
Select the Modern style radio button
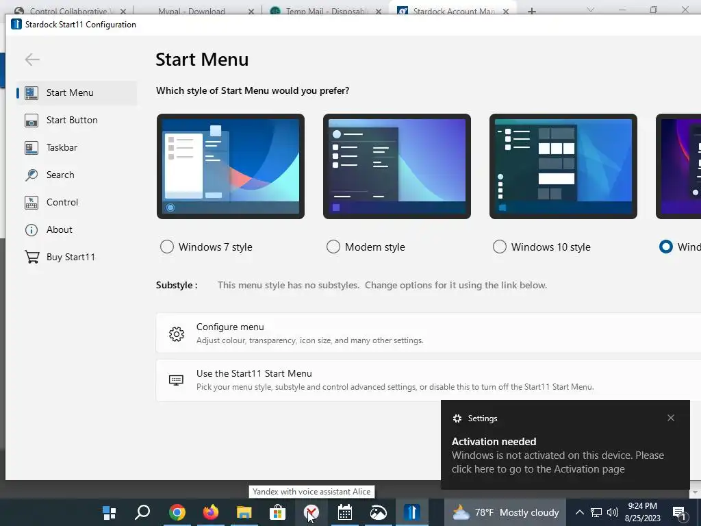click(333, 247)
